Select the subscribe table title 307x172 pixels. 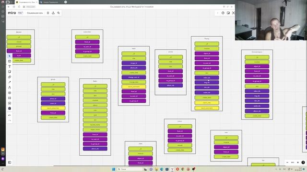87,32
